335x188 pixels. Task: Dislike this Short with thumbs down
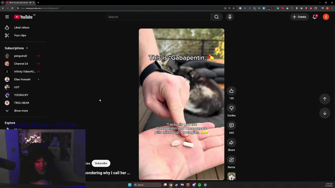pyautogui.click(x=231, y=108)
